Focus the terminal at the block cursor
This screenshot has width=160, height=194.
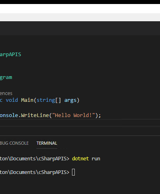pos(73,172)
